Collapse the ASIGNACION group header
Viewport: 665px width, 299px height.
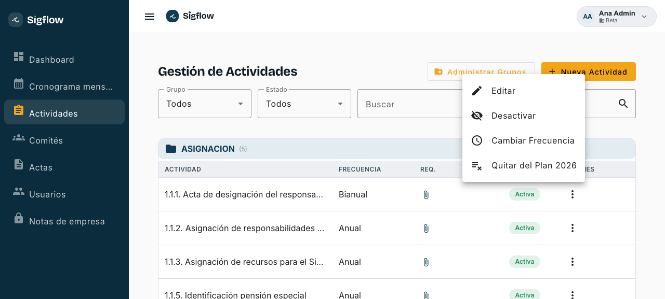pos(397,149)
